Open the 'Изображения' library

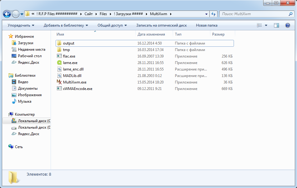click(30, 95)
